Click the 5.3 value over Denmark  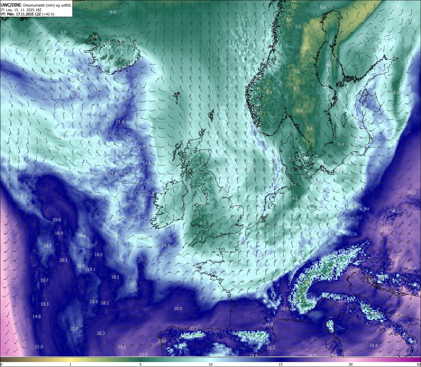291,159
